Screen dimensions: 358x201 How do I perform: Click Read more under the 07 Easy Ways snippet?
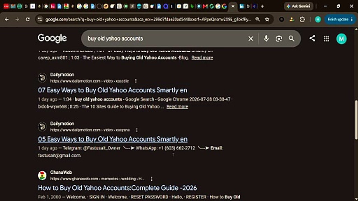(x=177, y=107)
